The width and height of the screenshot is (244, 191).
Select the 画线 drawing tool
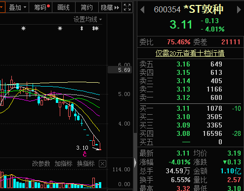(x=64, y=7)
